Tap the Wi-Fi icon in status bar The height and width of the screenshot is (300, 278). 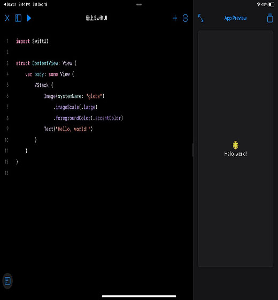259,4
